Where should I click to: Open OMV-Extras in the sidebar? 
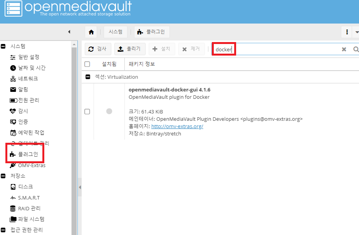[x=32, y=165]
